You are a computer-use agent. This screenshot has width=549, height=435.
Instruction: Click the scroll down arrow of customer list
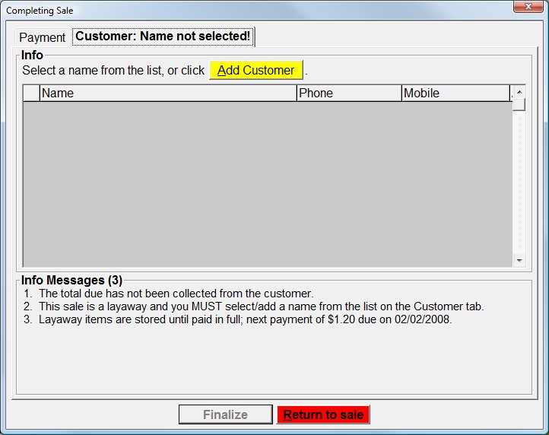point(519,260)
